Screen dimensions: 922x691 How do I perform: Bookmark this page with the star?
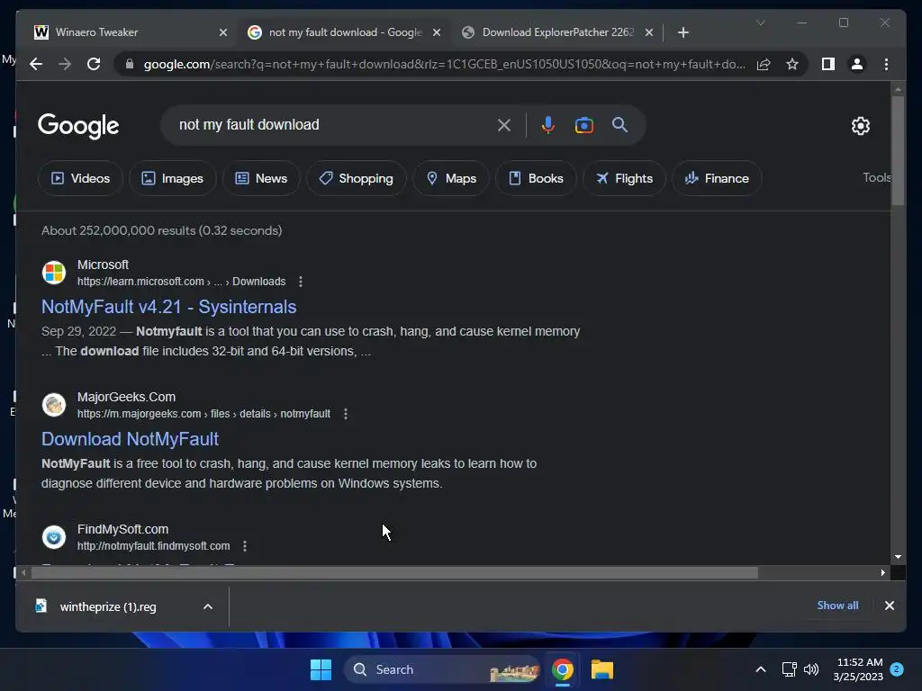[x=792, y=64]
